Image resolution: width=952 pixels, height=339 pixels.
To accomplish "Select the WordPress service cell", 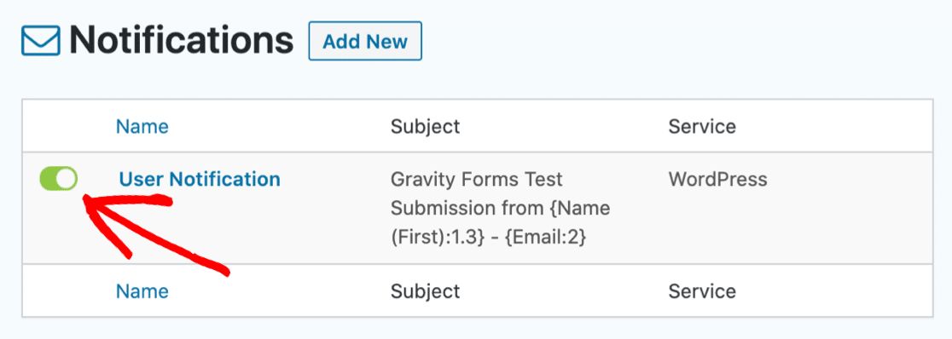I will 717,180.
